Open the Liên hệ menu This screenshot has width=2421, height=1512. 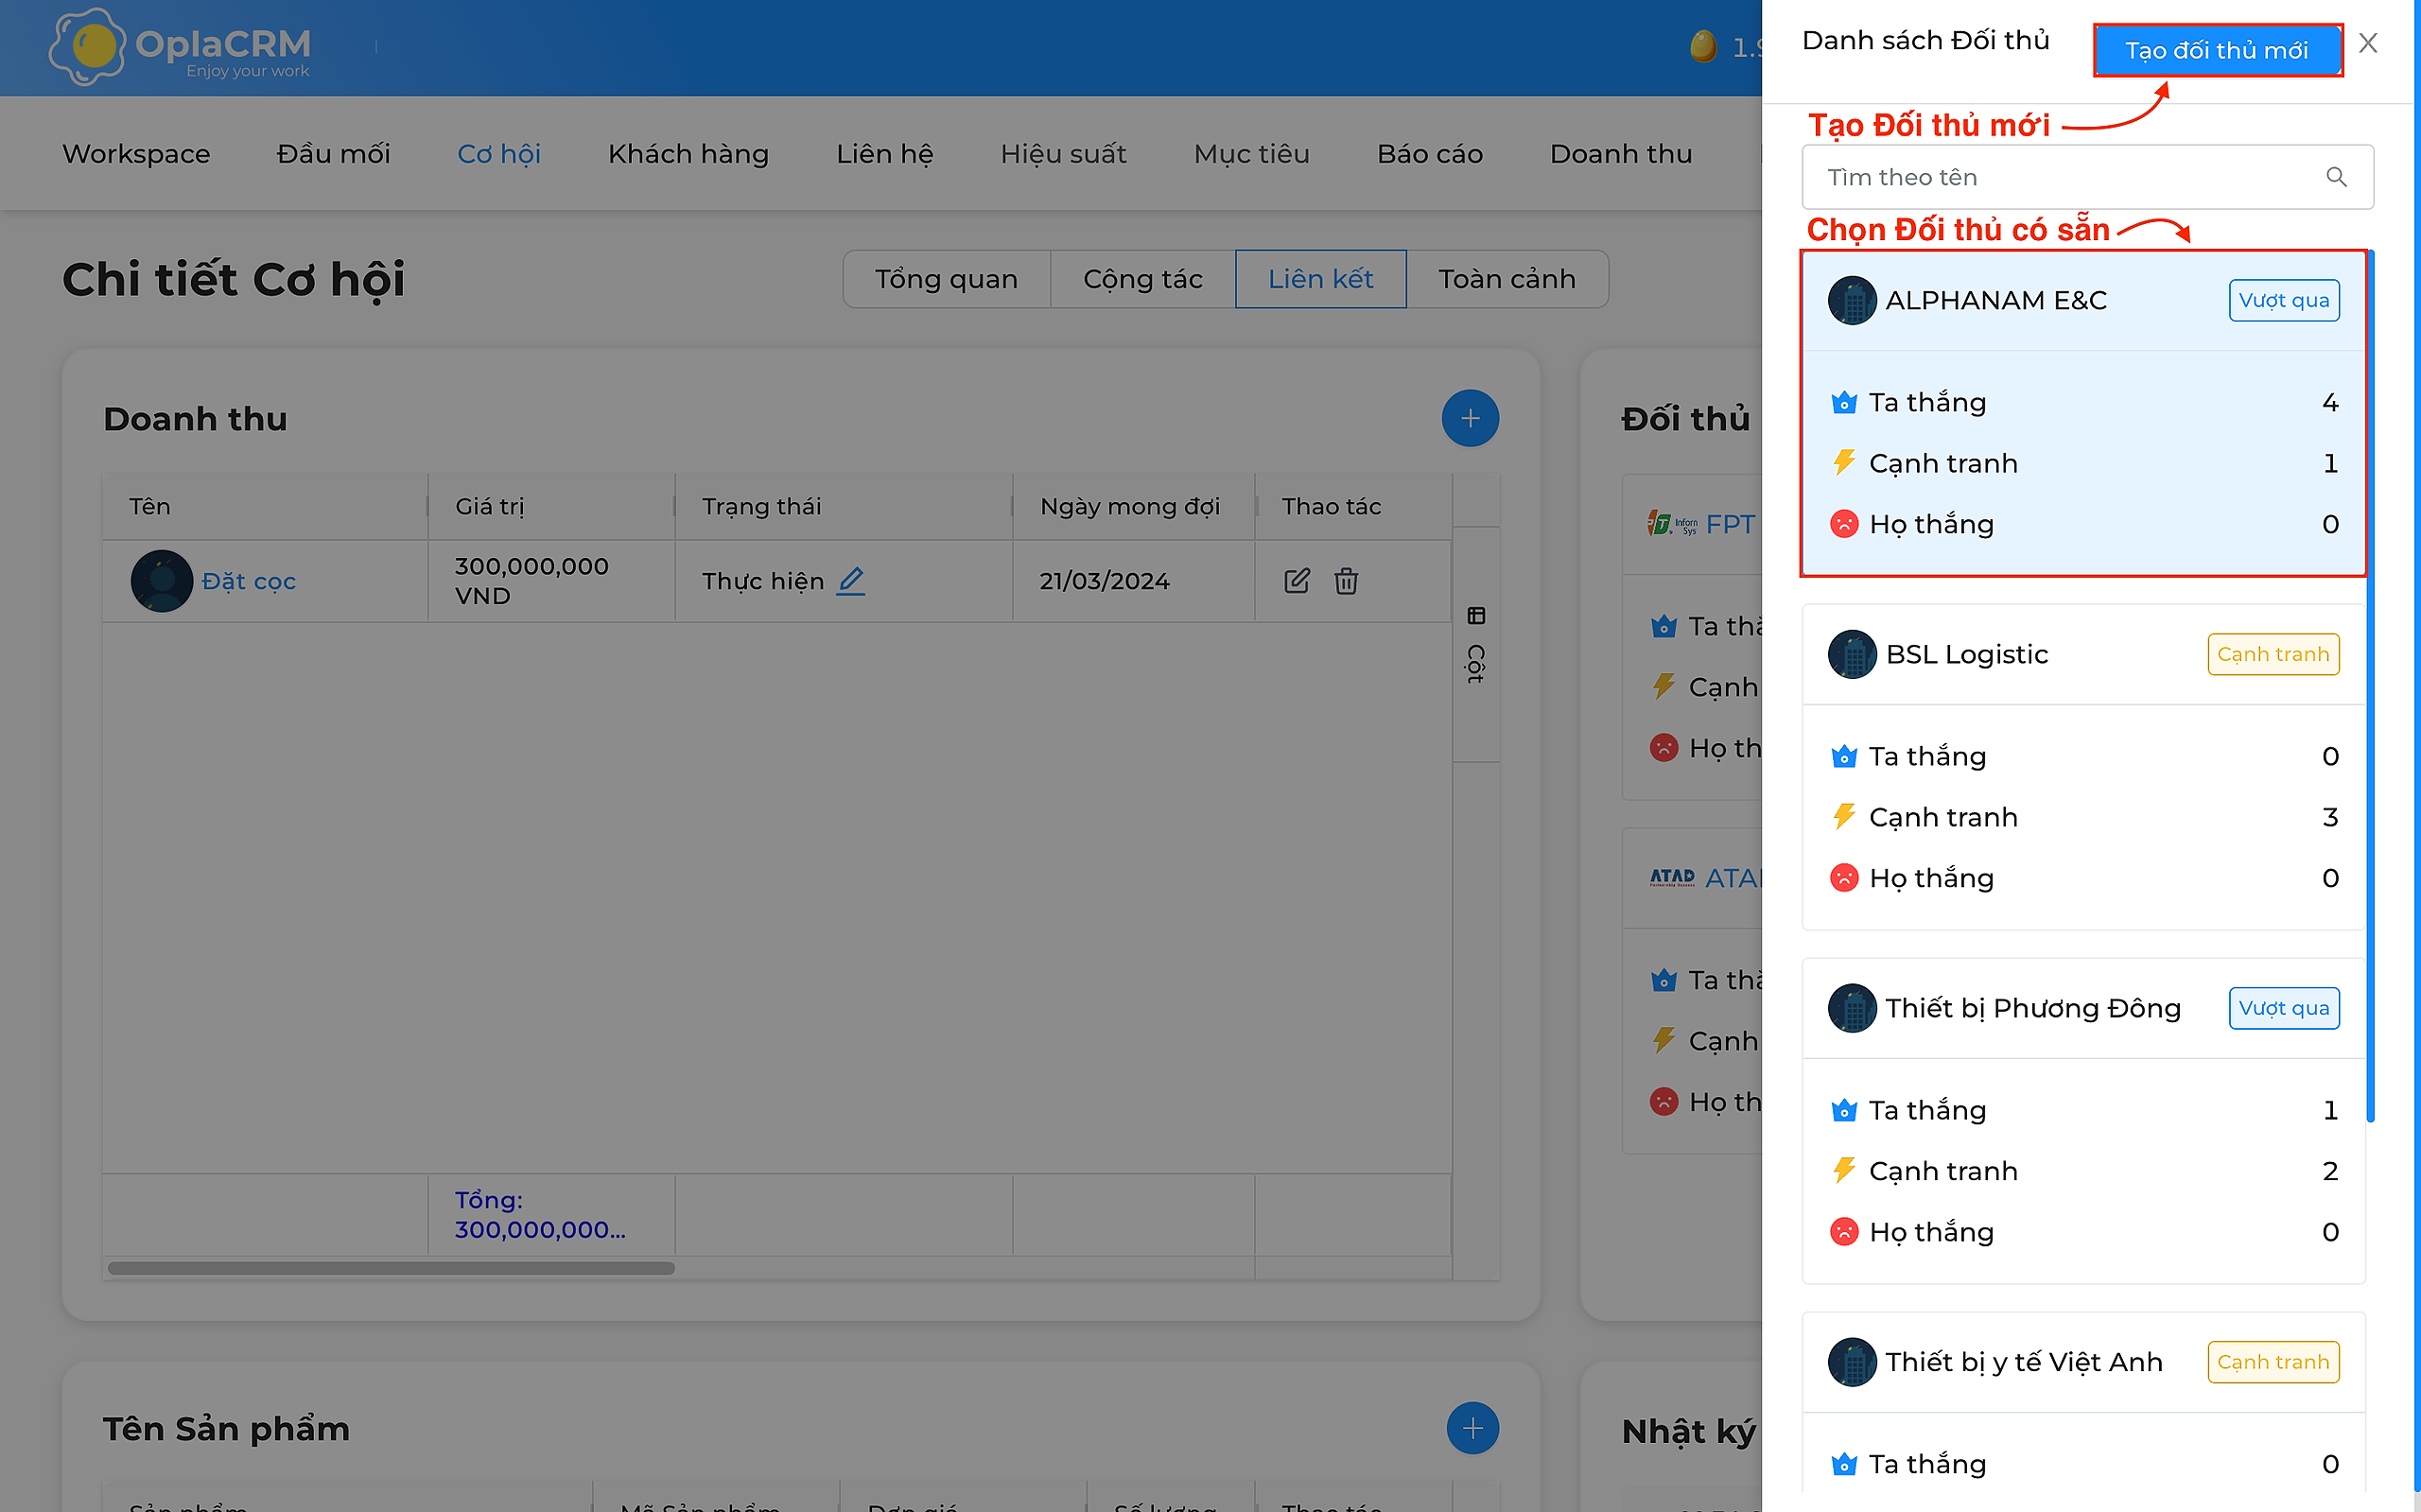point(884,154)
